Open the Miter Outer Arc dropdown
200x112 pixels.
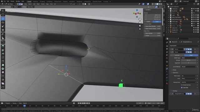click(188, 76)
